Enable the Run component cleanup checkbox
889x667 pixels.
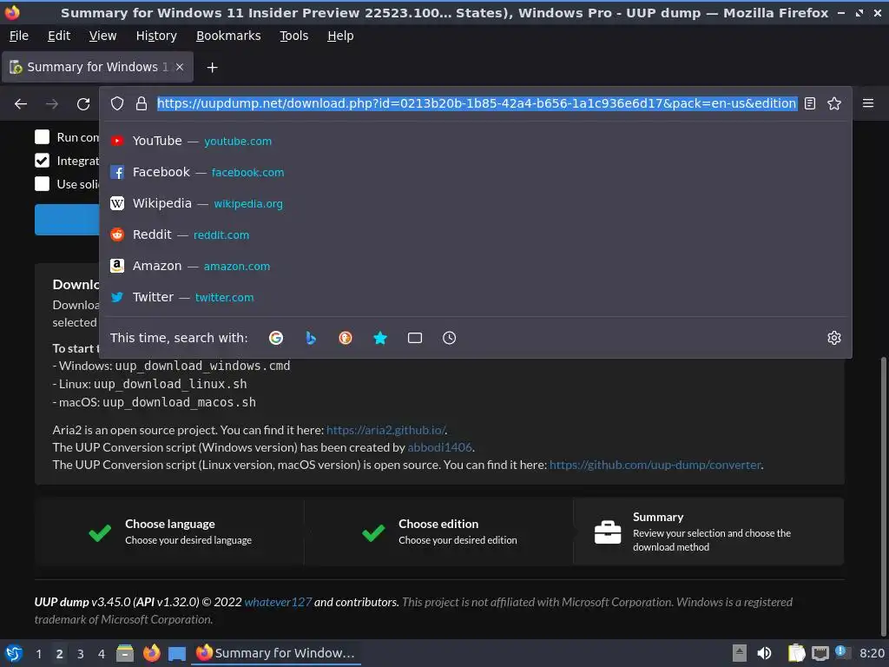[42, 137]
